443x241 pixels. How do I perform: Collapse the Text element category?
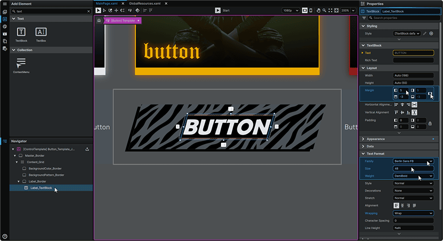(x=14, y=19)
